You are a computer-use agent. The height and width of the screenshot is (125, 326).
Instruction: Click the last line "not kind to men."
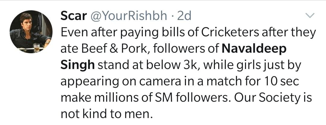(105, 114)
